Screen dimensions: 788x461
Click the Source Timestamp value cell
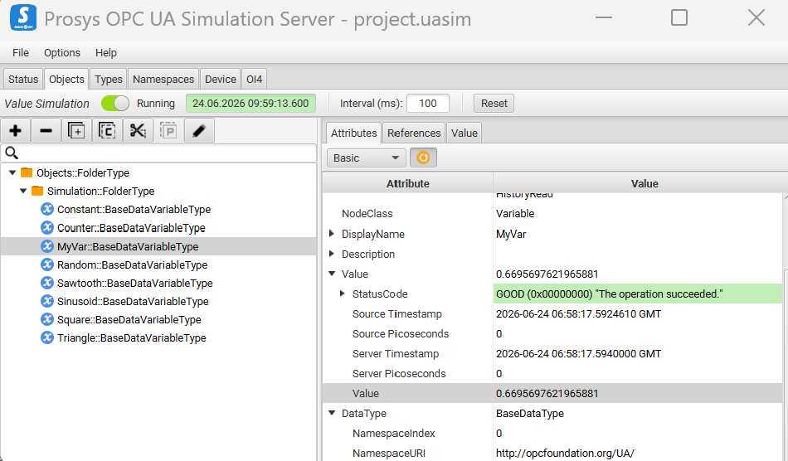pos(637,314)
